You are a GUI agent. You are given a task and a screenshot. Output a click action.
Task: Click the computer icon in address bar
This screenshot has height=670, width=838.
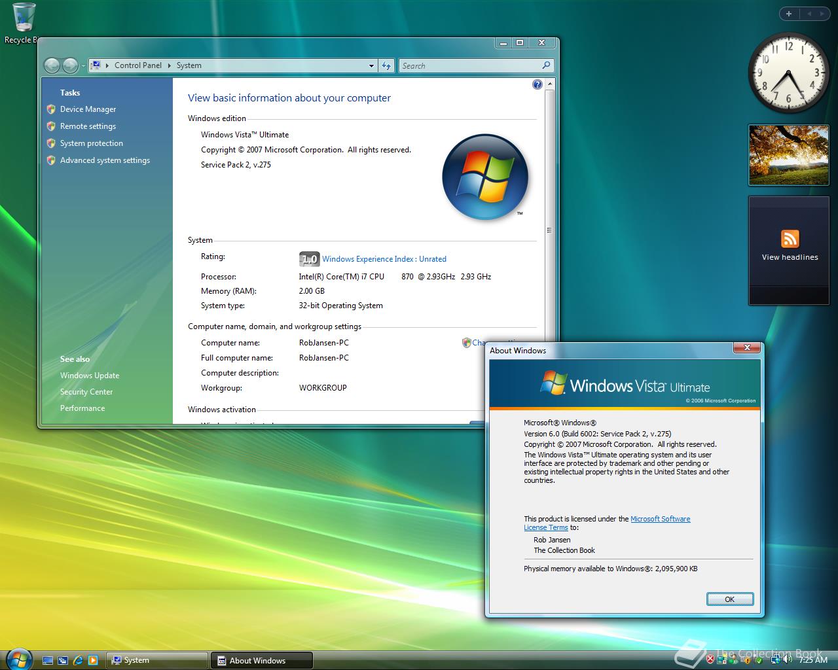click(96, 65)
